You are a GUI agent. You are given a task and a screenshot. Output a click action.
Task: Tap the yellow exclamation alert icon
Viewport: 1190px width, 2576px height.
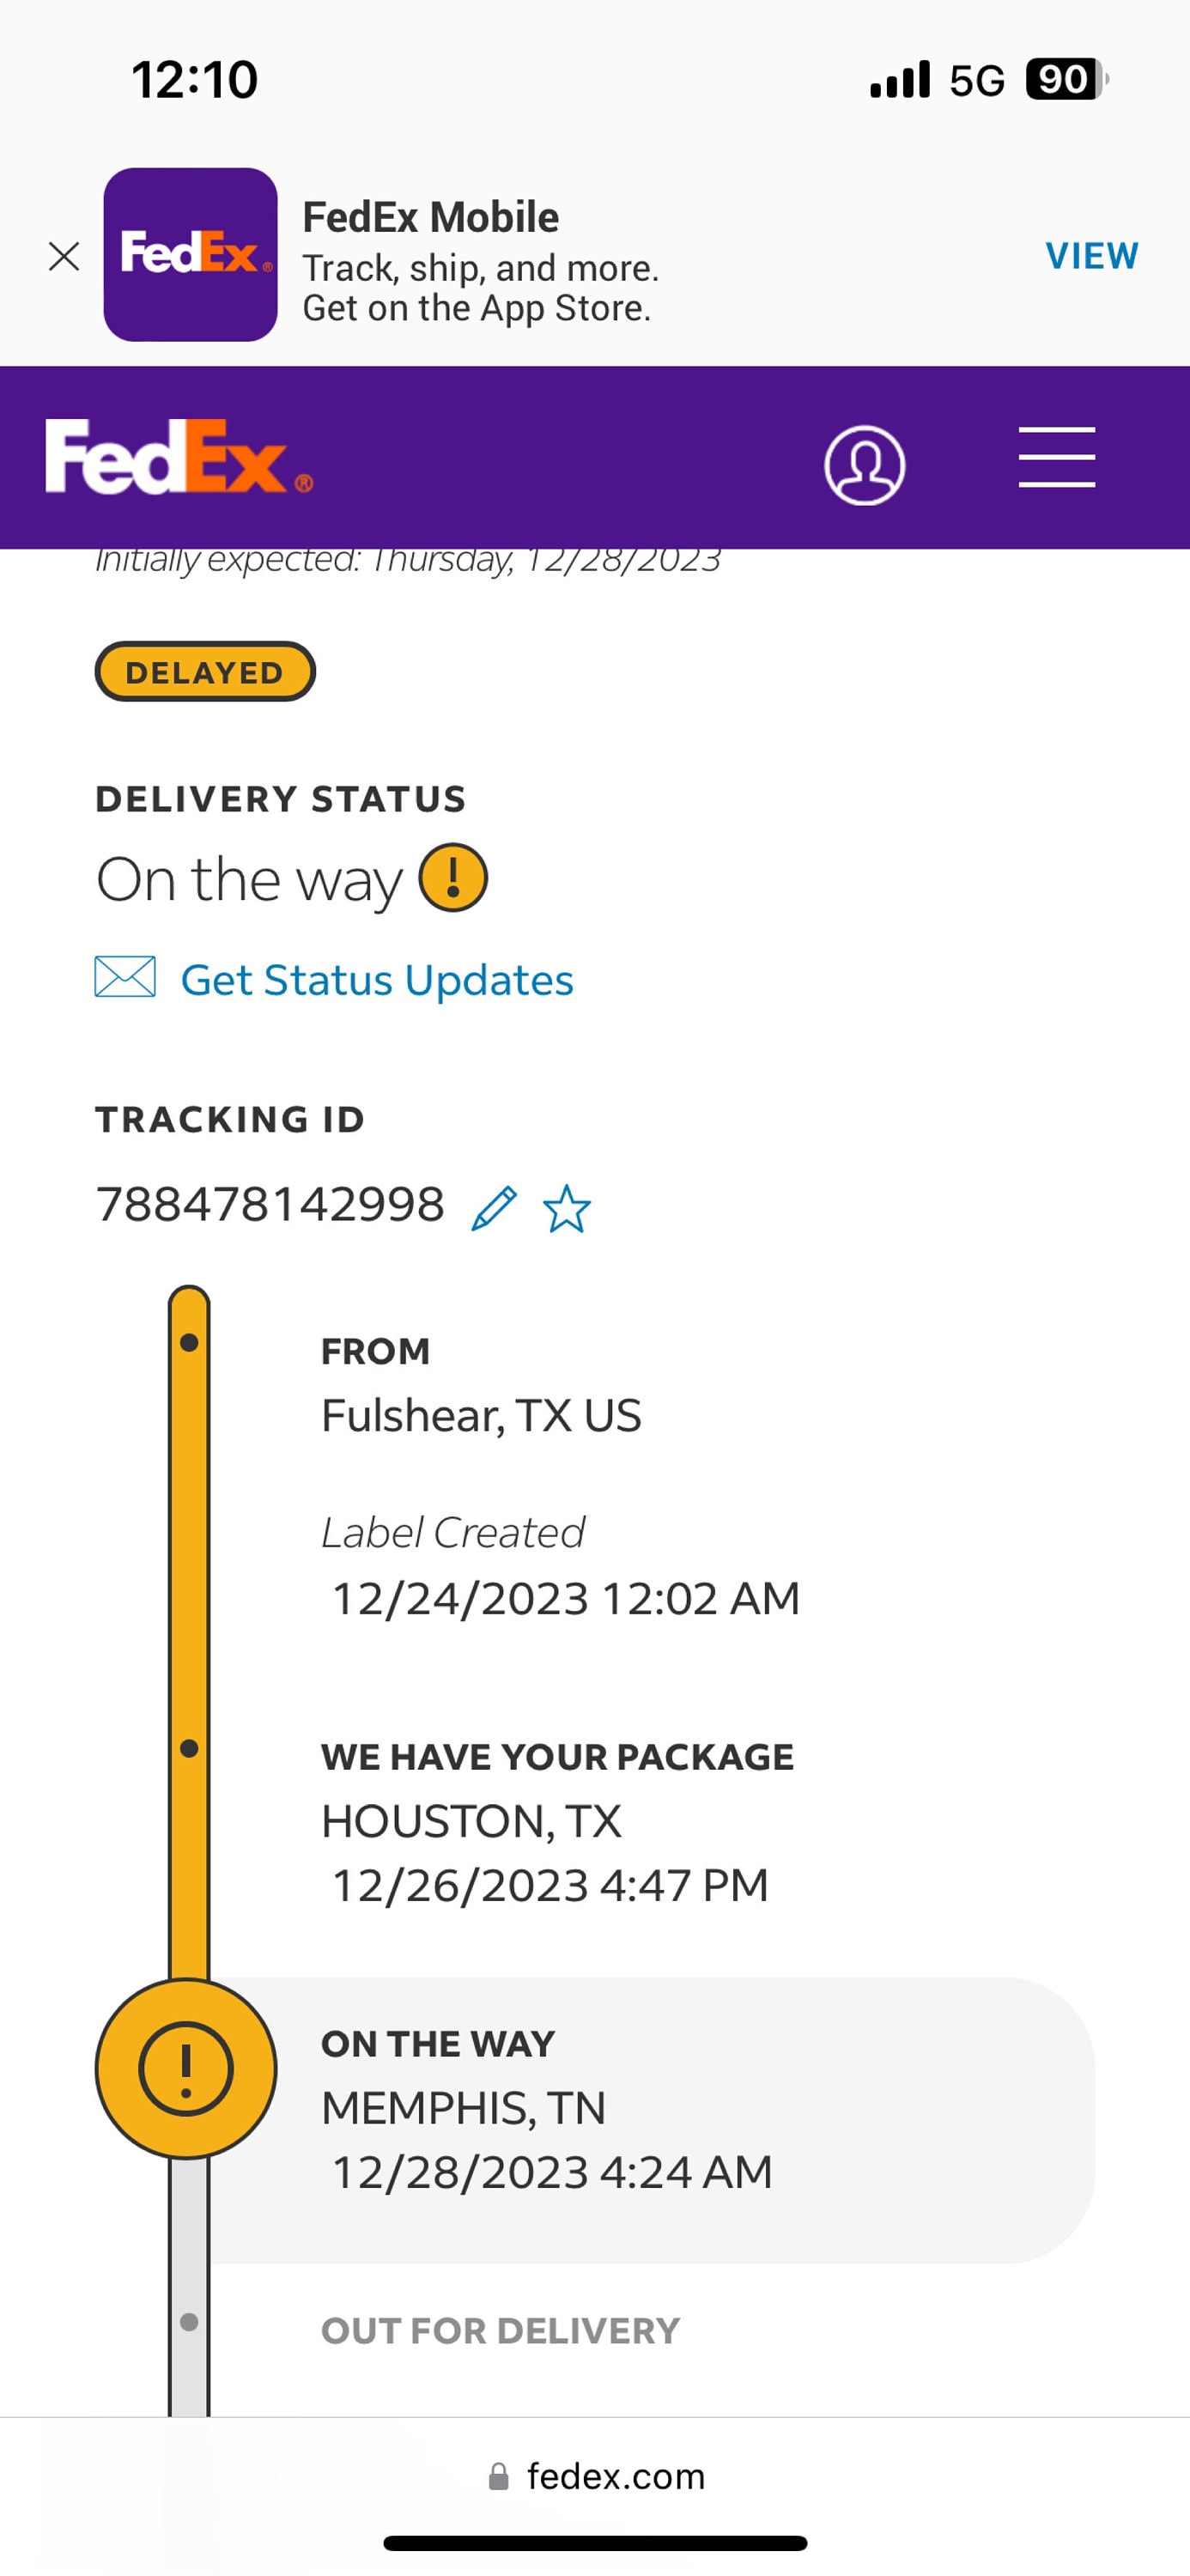(453, 878)
